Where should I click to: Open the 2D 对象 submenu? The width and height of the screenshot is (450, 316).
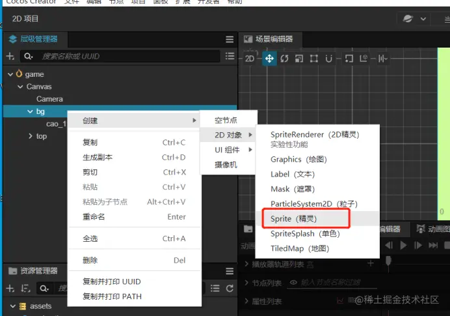click(x=228, y=135)
